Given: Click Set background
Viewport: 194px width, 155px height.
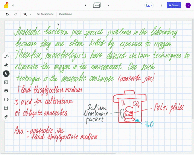Looking at the screenshot, I should 45,14.
